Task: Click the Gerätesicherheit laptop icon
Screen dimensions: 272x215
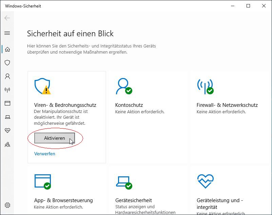Action: [x=124, y=183]
